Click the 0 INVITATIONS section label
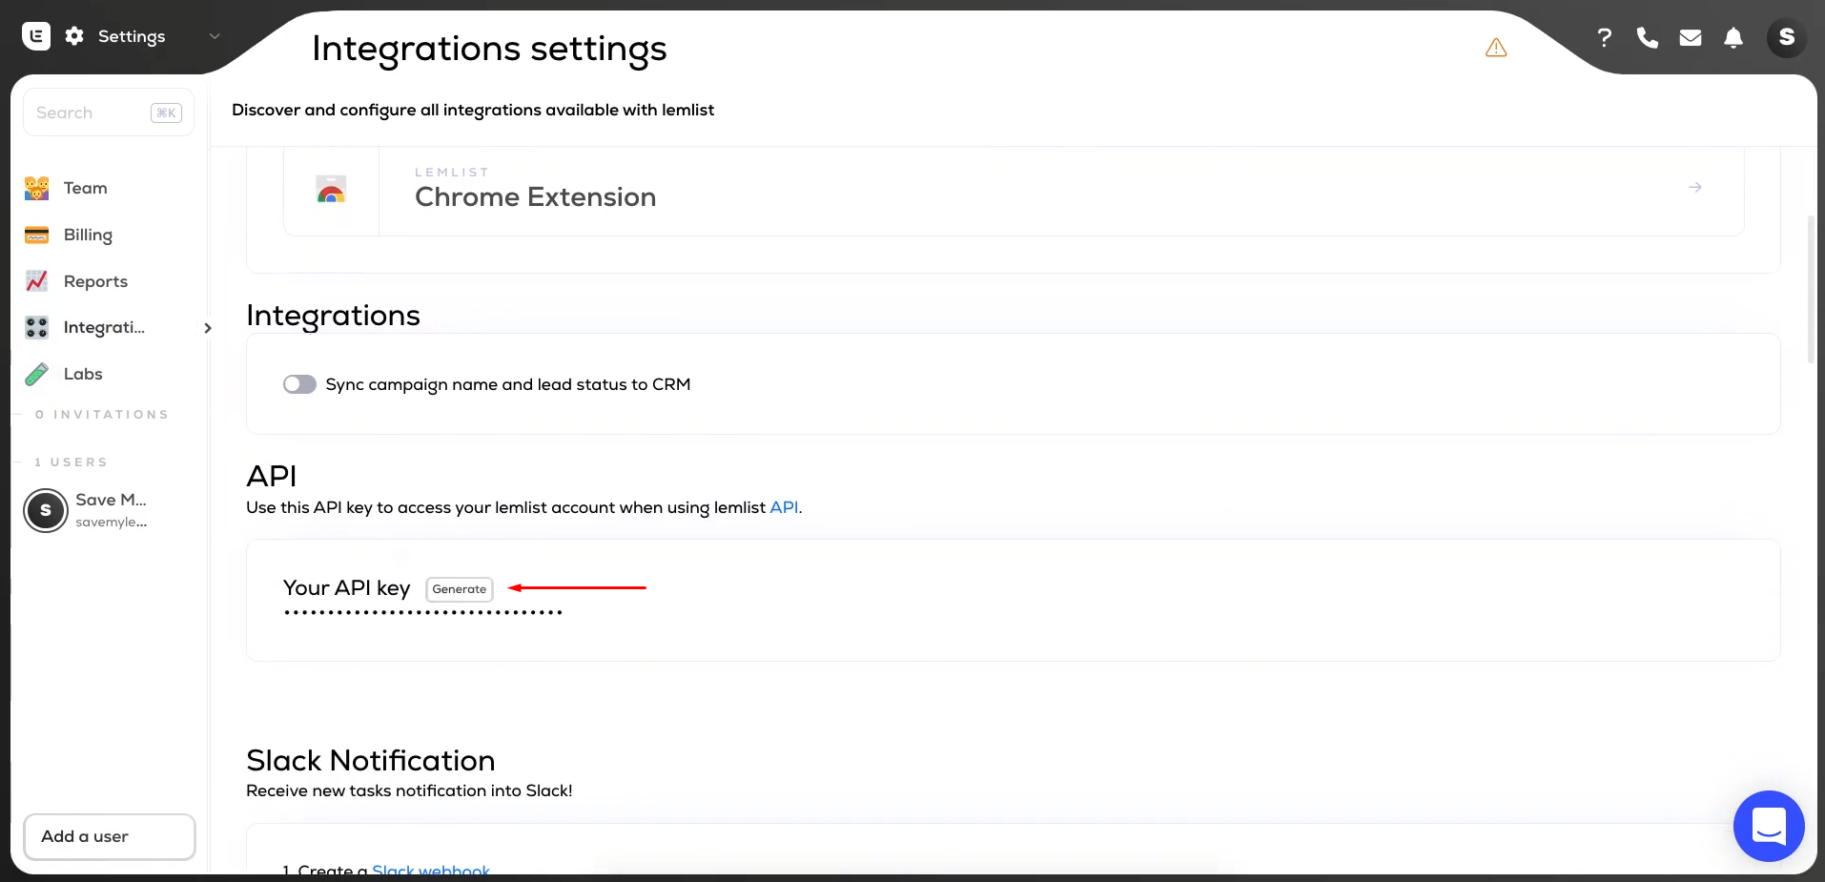The width and height of the screenshot is (1825, 882). pyautogui.click(x=101, y=415)
